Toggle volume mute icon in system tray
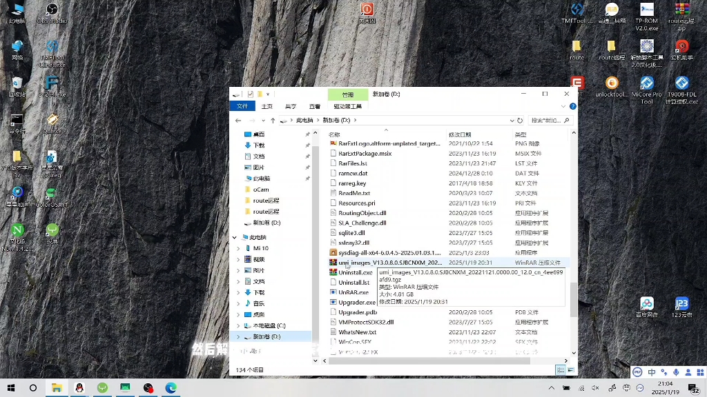 click(596, 387)
